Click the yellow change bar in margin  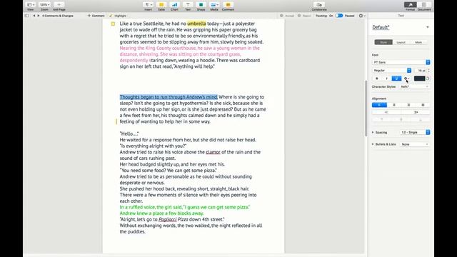pos(116,121)
